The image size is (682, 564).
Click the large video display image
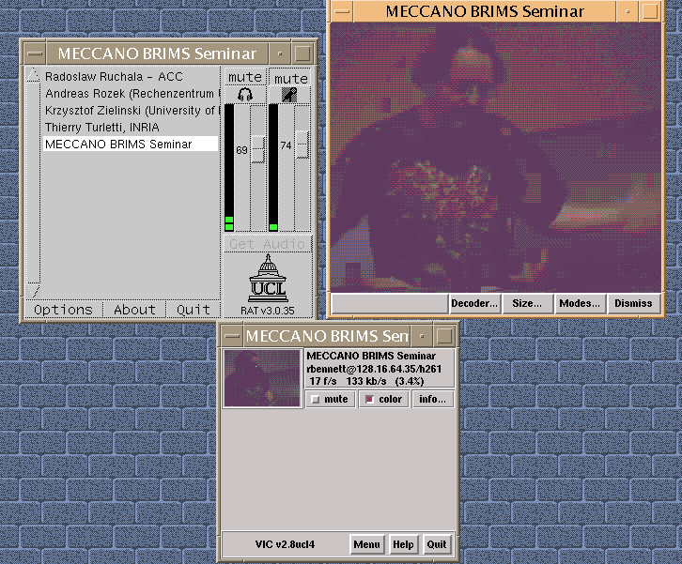(496, 158)
